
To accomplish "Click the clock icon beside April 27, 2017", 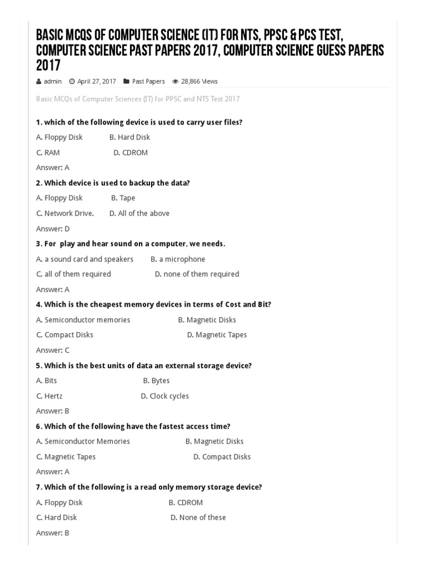I will click(x=72, y=81).
